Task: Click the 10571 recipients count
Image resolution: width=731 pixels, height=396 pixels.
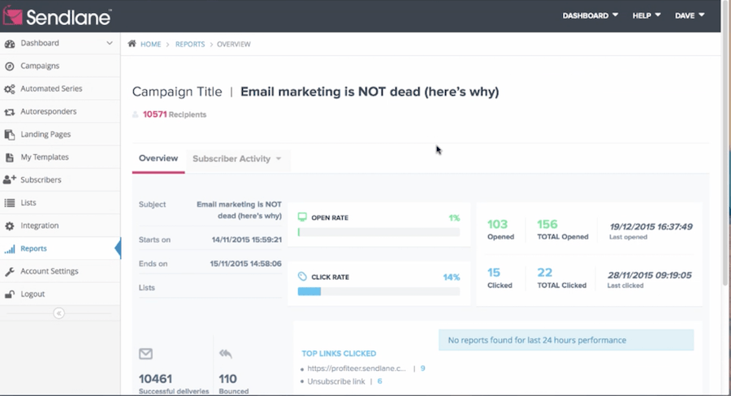Action: (x=155, y=114)
